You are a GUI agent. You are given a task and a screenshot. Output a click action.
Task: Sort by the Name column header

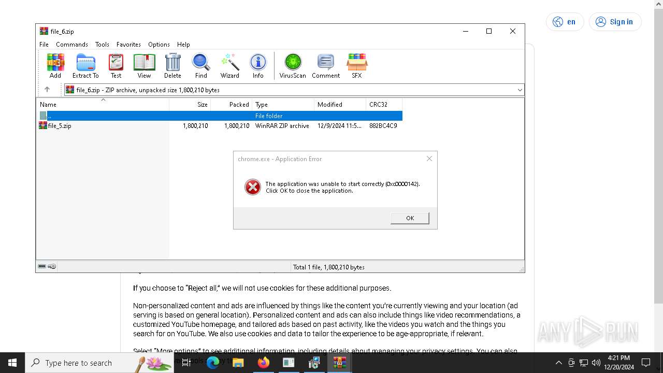pyautogui.click(x=103, y=104)
